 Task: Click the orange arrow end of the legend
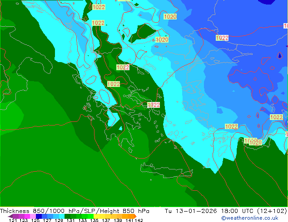tap(135, 216)
